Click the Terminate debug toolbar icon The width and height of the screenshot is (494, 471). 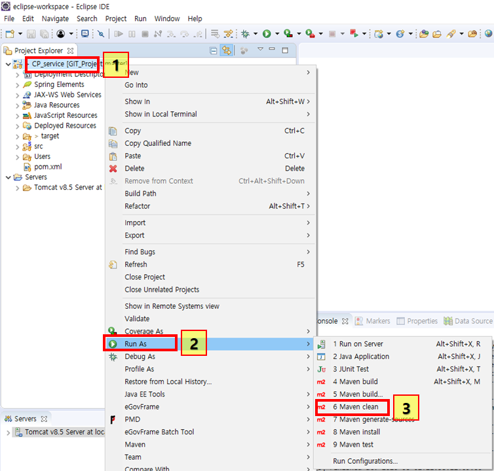pyautogui.click(x=145, y=33)
